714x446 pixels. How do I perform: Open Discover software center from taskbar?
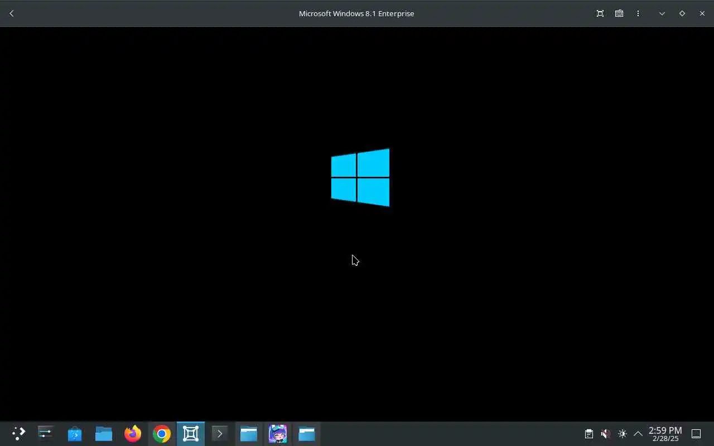tap(75, 434)
